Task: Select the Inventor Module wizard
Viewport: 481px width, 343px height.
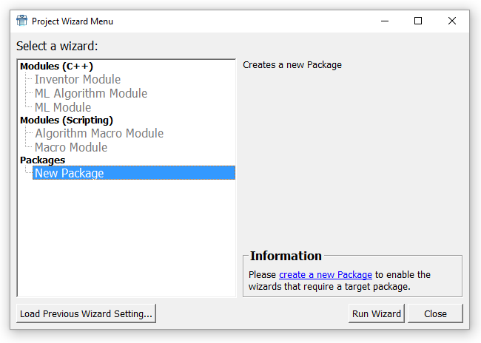Action: 77,79
